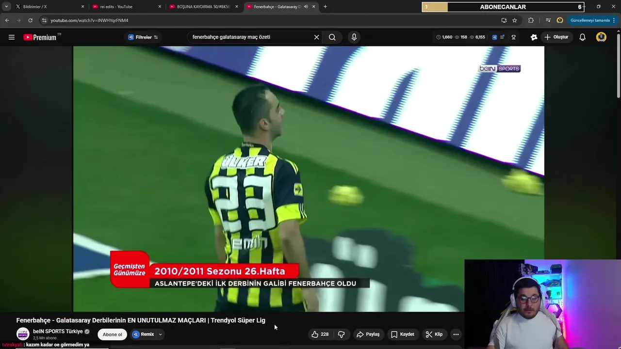Mute the tab via speaker icon
The image size is (621, 349).
point(306,7)
